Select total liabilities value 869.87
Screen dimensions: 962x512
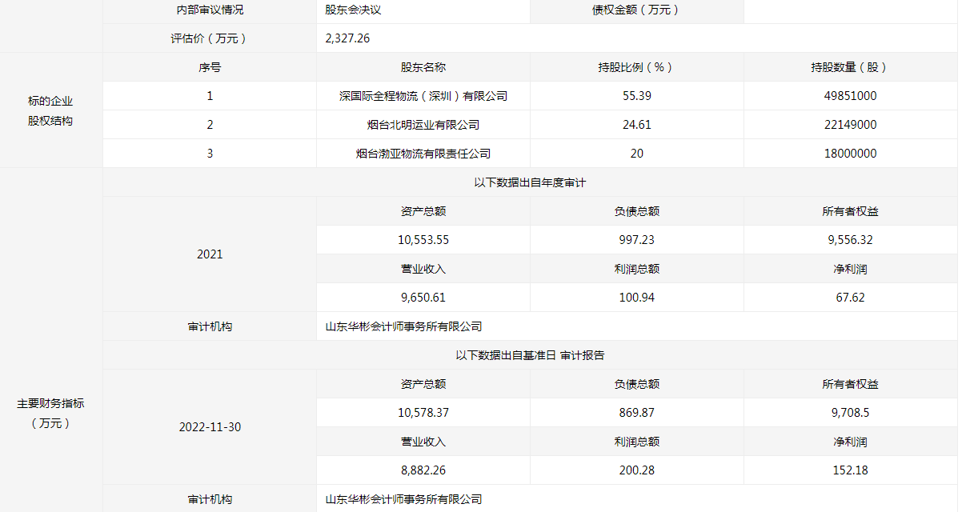(x=636, y=413)
